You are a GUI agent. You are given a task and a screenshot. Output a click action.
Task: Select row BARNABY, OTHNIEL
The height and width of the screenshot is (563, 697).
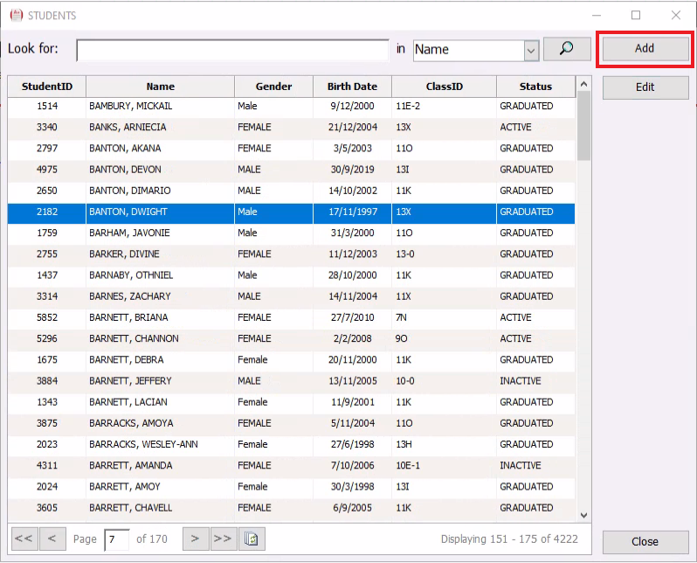(x=291, y=275)
